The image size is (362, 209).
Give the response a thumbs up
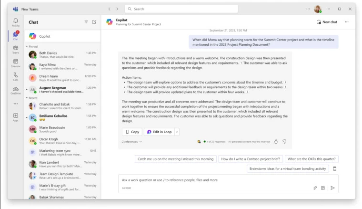point(276,142)
